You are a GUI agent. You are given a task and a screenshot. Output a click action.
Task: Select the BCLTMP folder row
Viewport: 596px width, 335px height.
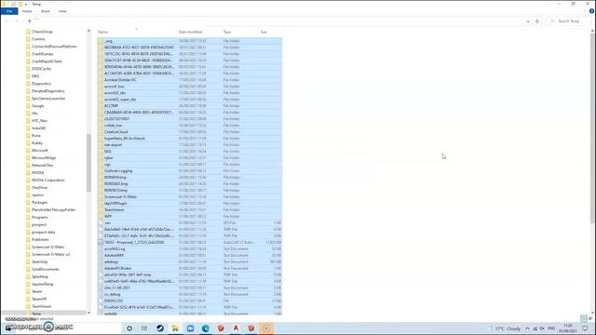[189, 106]
